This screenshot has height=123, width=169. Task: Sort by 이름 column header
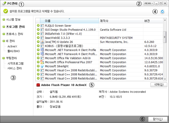[x=69, y=21]
